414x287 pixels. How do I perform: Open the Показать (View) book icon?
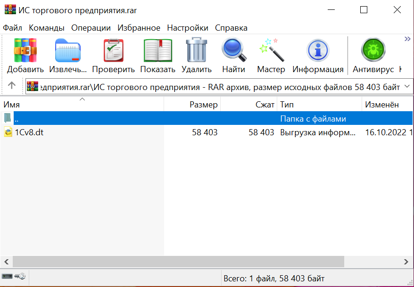157,51
